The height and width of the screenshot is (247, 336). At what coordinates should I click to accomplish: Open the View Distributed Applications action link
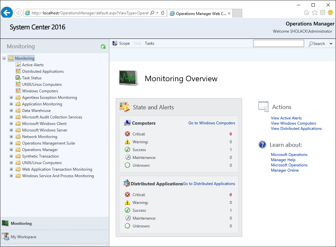point(296,129)
